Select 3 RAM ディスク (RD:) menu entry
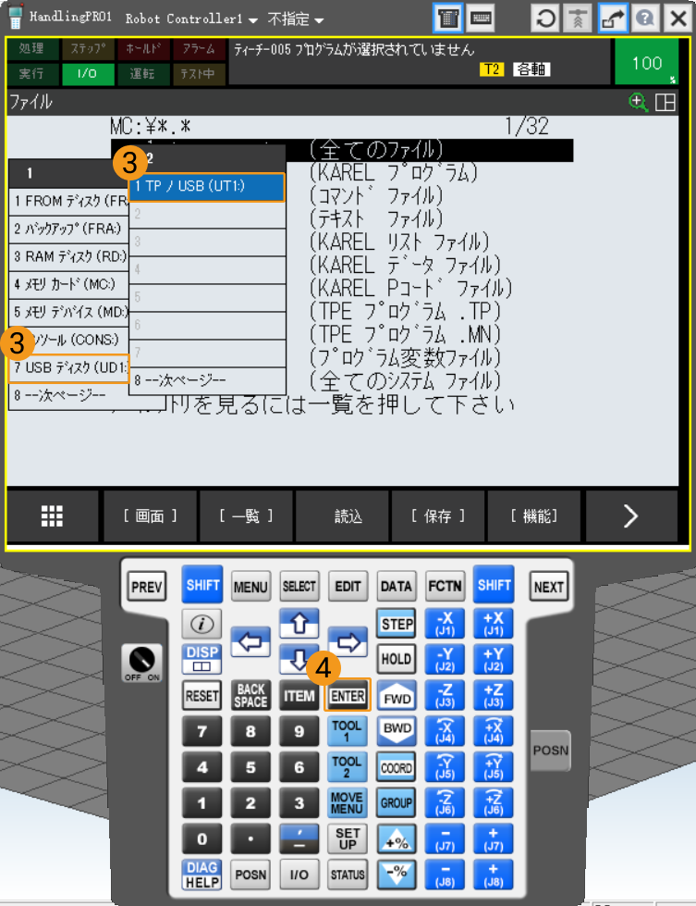Screen dimensions: 696x906 coord(69,256)
